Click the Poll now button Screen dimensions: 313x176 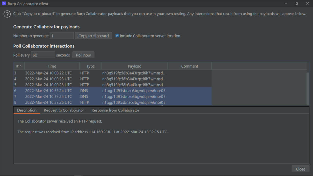click(83, 55)
